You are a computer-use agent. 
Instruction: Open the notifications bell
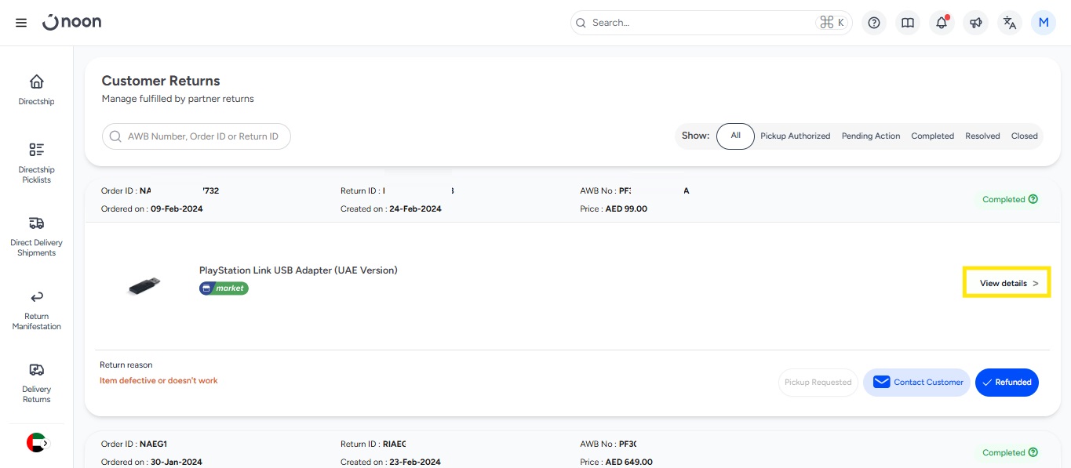(x=942, y=23)
